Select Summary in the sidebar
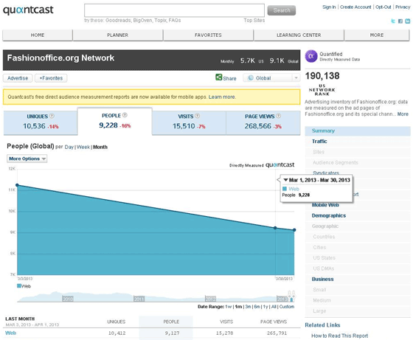The height and width of the screenshot is (340, 413). pos(358,131)
